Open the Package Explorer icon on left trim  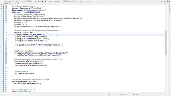click(x=1, y=6)
